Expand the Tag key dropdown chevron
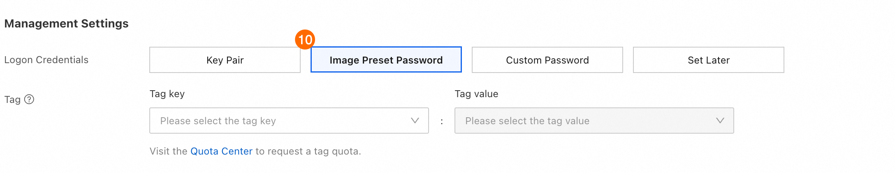Image resolution: width=895 pixels, height=173 pixels. tap(415, 121)
